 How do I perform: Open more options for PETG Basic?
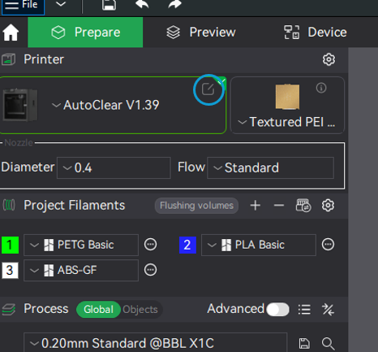pyautogui.click(x=150, y=245)
